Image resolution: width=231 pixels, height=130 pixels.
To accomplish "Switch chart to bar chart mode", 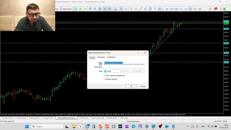I will (x=75, y=9).
